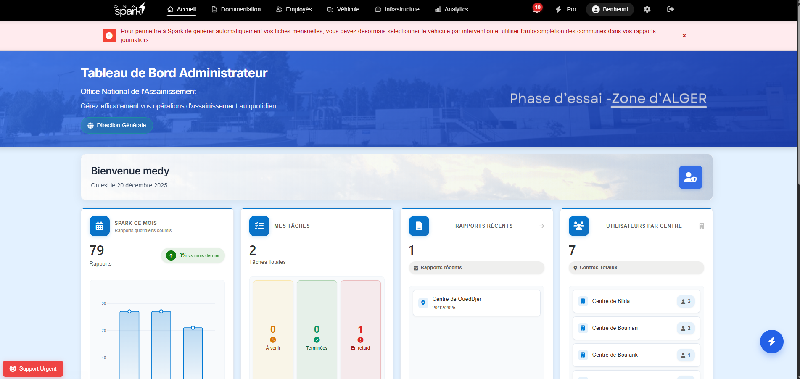Click the Spark logo in the navbar

tap(129, 10)
